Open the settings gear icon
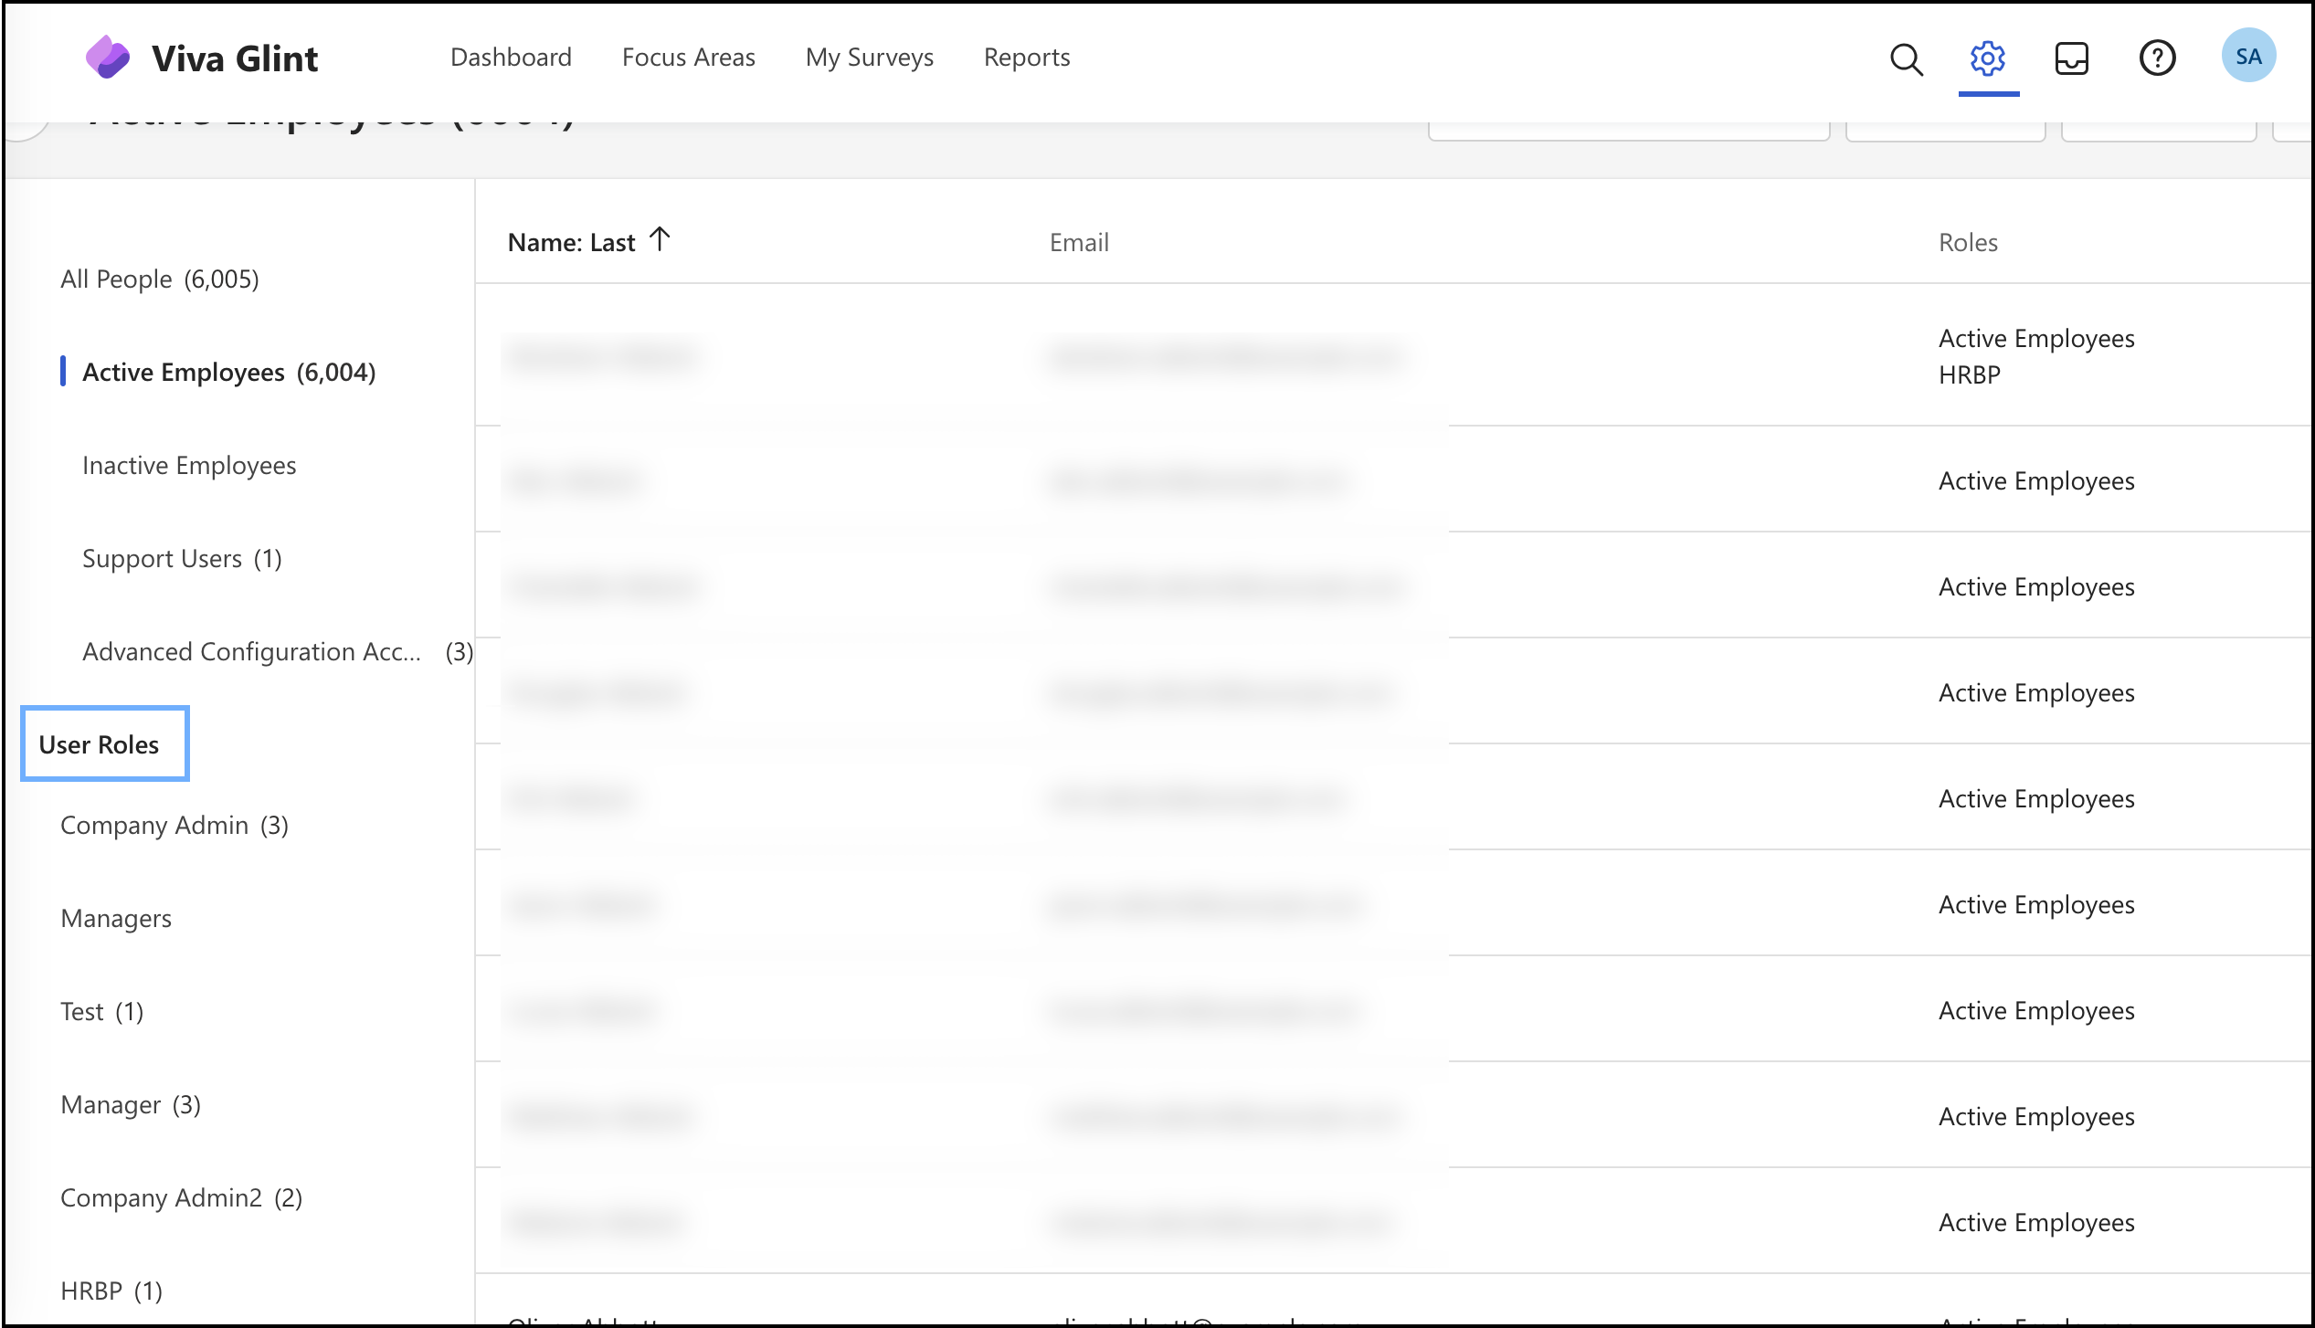The width and height of the screenshot is (2315, 1328). pyautogui.click(x=1987, y=56)
